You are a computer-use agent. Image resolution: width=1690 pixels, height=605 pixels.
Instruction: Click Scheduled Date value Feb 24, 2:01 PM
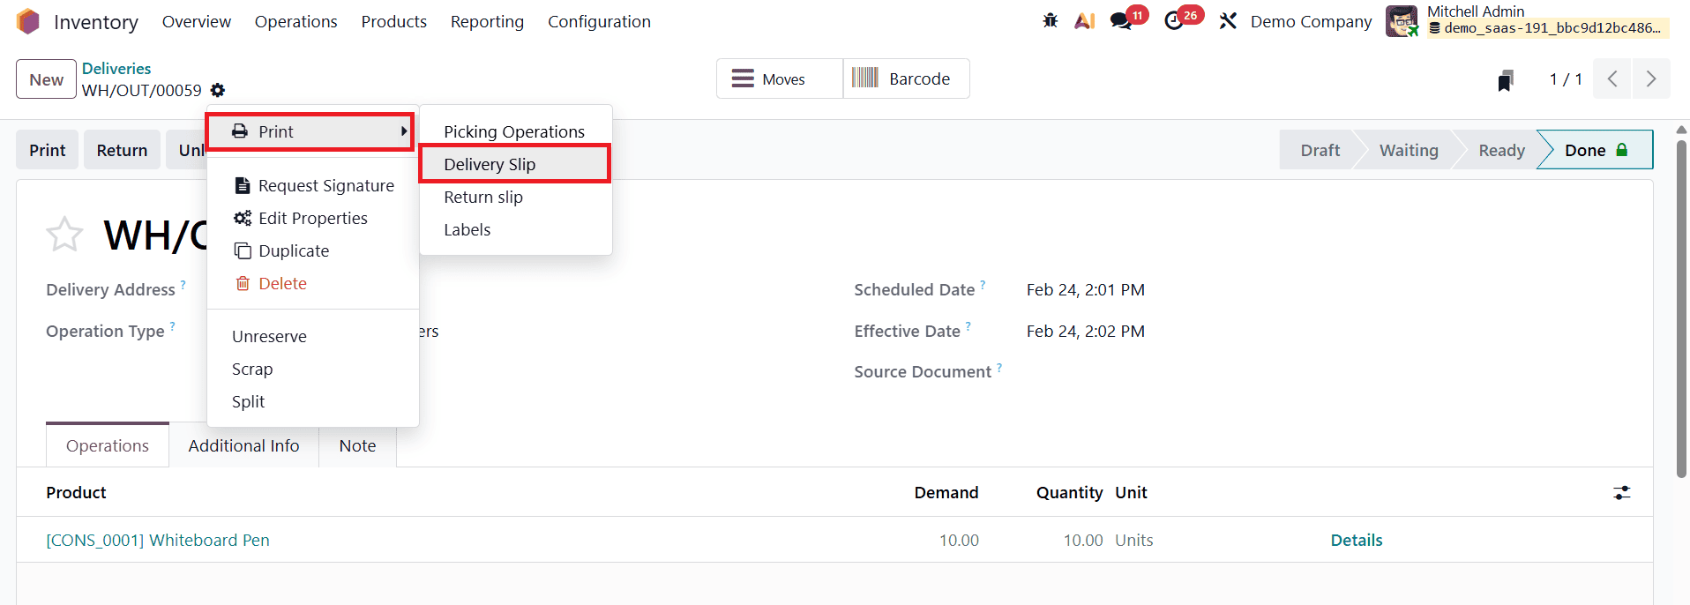1085,289
